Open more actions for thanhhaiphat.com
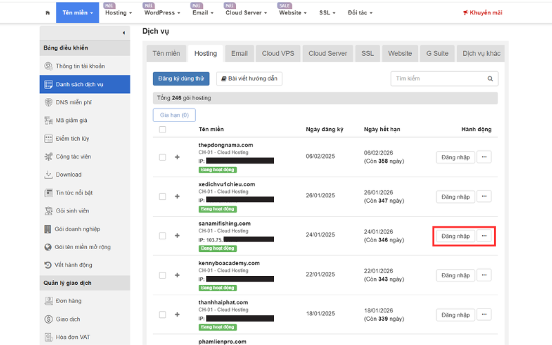Image resolution: width=552 pixels, height=345 pixels. pyautogui.click(x=484, y=315)
